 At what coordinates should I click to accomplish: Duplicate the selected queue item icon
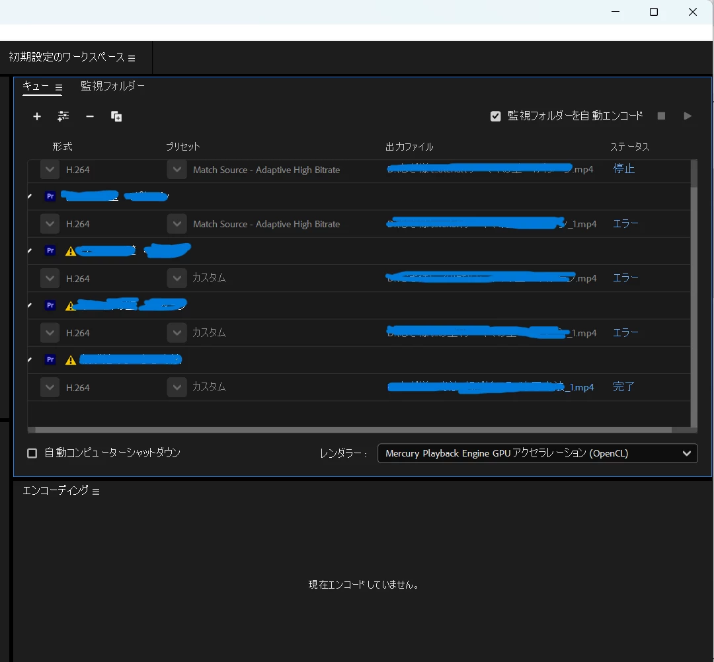(116, 116)
